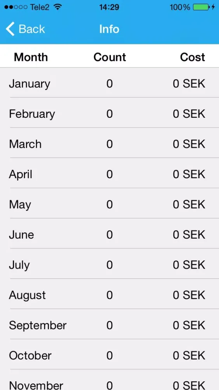This screenshot has width=219, height=390.
Task: Tap the battery icon in status bar
Action: click(201, 7)
